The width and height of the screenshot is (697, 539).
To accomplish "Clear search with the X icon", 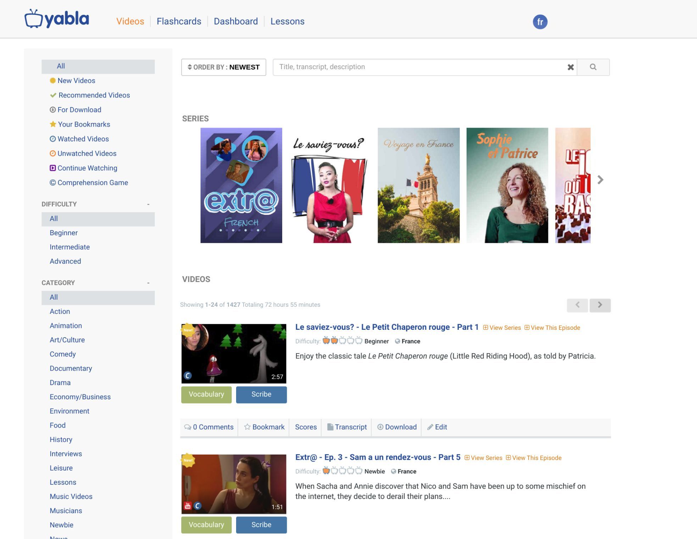I will coord(570,67).
